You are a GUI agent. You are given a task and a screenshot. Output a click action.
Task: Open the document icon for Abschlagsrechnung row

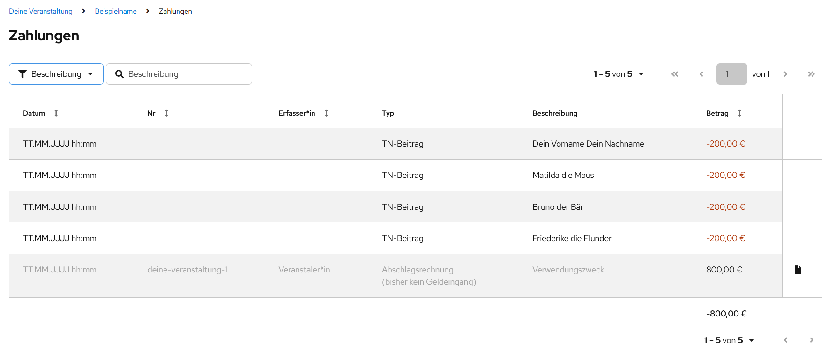[798, 270]
